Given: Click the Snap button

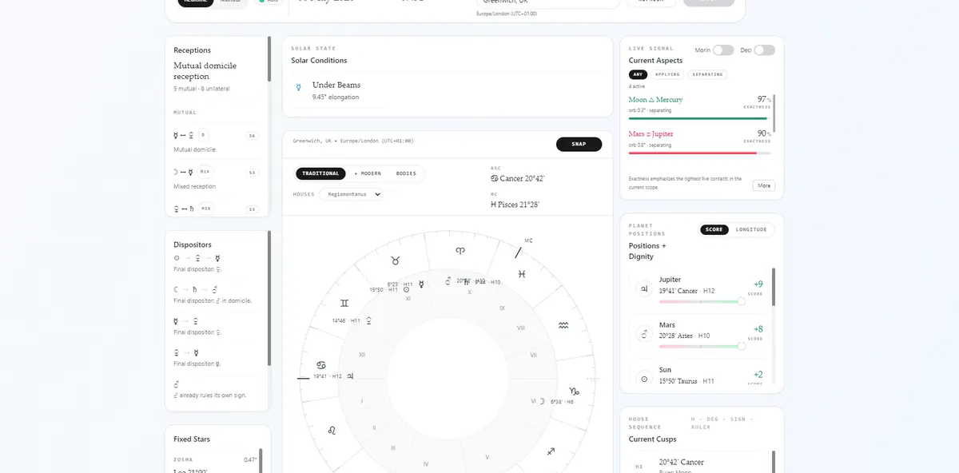Looking at the screenshot, I should (579, 144).
